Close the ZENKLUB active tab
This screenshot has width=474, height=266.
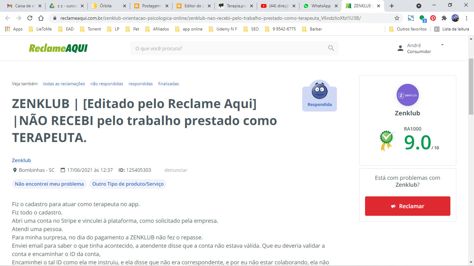(379, 6)
